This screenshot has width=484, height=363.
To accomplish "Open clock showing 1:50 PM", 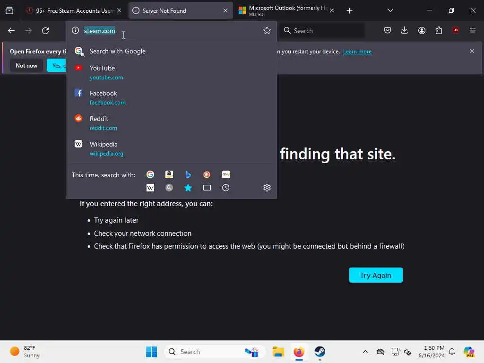I will click(431, 352).
